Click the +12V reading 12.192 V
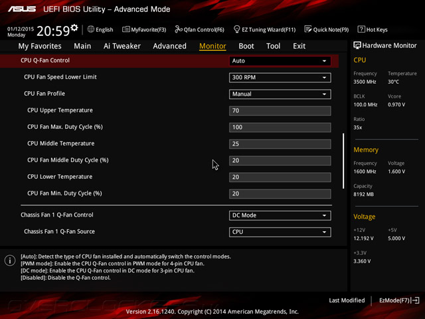Viewport: 425px width, 319px height. point(363,239)
